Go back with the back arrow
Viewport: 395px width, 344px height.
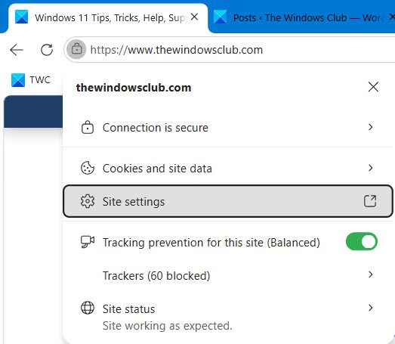pyautogui.click(x=17, y=50)
